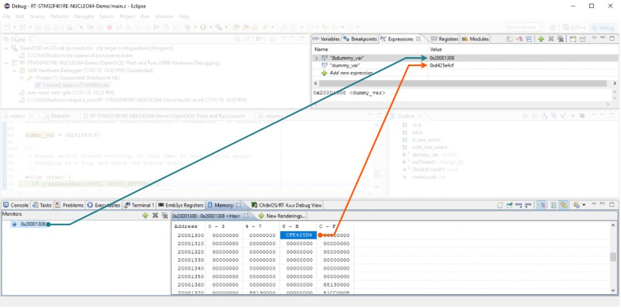Viewport: 621px width, 308px height.
Task: Click Collapse All in Expressions view
Action: tap(528, 39)
